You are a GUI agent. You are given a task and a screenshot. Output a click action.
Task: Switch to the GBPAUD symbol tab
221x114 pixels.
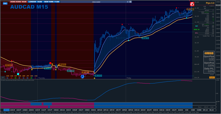[x=100, y=110]
